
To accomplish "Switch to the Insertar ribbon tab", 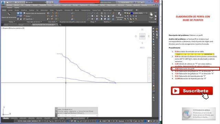I will (10, 10).
